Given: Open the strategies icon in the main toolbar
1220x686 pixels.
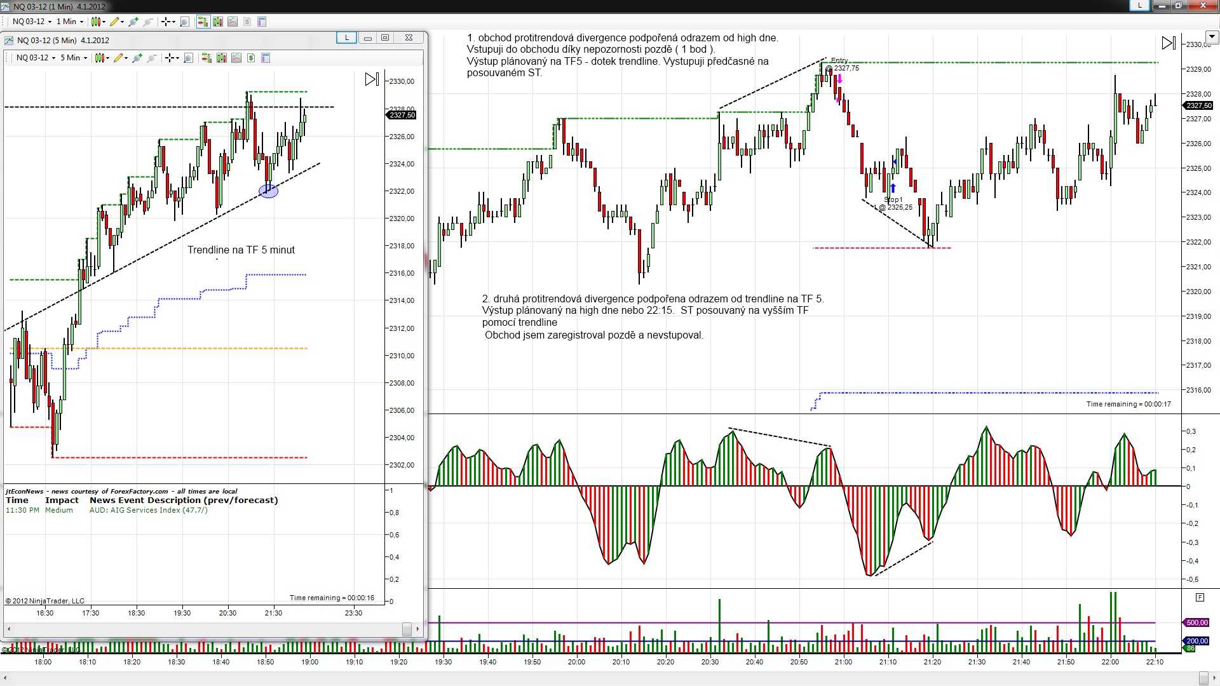Looking at the screenshot, I should pyautogui.click(x=233, y=22).
